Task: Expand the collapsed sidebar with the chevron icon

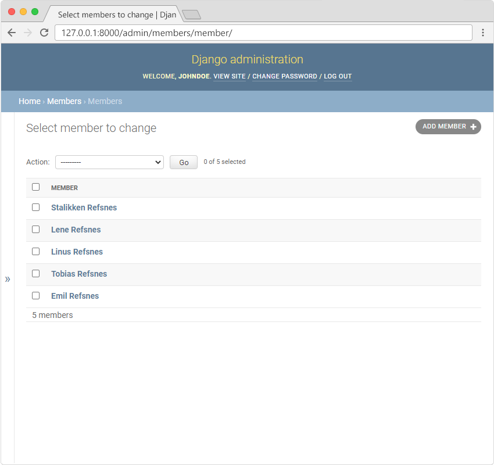Action: click(x=8, y=278)
